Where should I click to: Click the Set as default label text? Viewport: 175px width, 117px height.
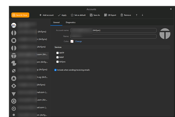[x=80, y=15]
